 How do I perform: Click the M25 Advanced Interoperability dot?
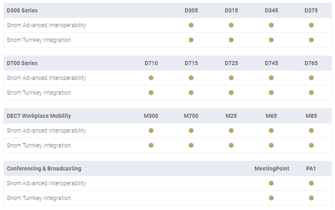pos(231,131)
